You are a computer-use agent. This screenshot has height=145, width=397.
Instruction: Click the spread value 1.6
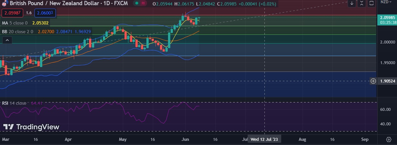tap(29, 13)
